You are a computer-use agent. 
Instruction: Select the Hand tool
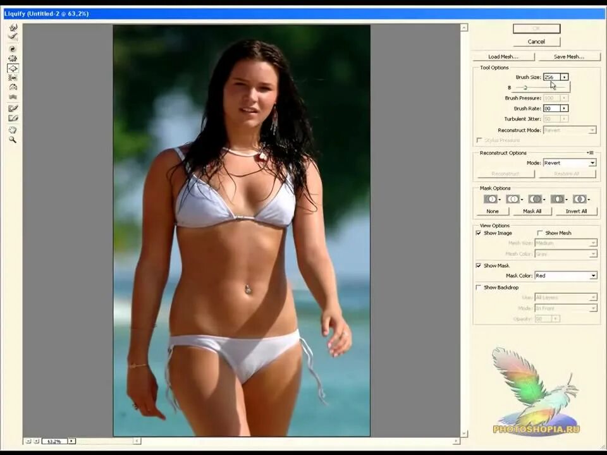point(13,130)
